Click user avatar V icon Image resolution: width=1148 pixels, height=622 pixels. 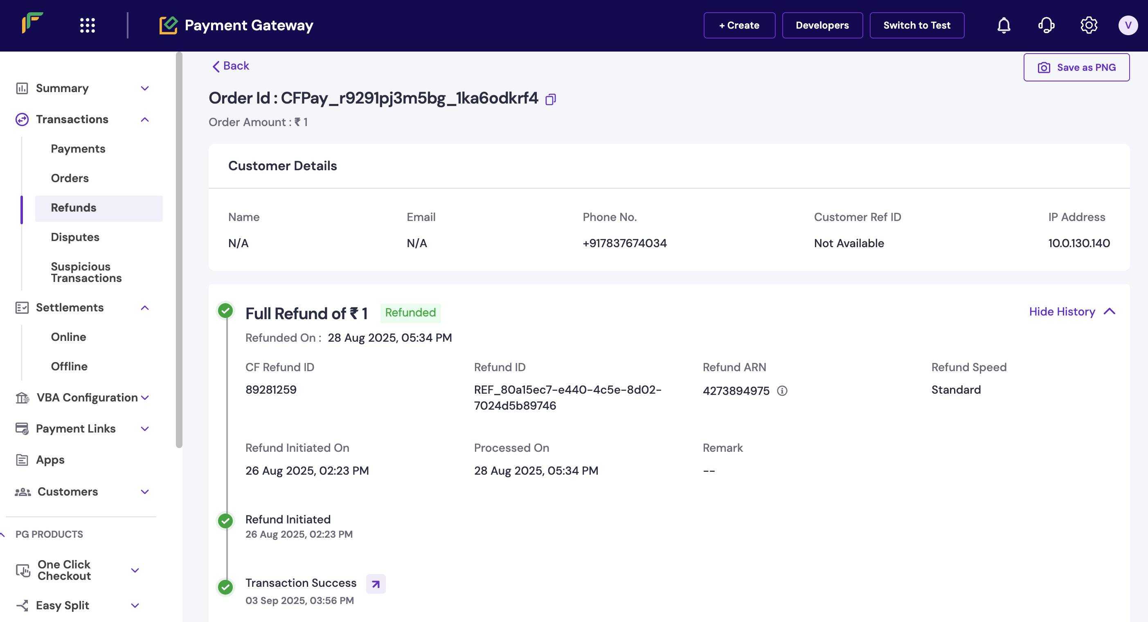pyautogui.click(x=1128, y=25)
